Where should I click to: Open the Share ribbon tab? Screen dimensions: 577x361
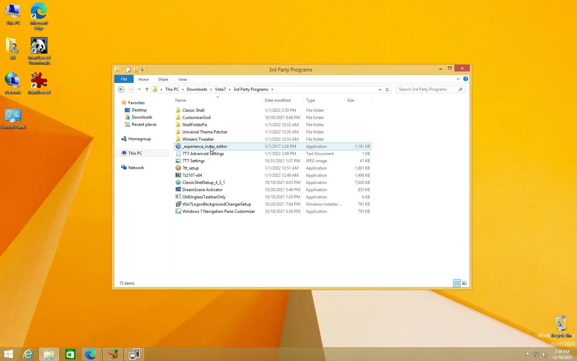(x=163, y=79)
